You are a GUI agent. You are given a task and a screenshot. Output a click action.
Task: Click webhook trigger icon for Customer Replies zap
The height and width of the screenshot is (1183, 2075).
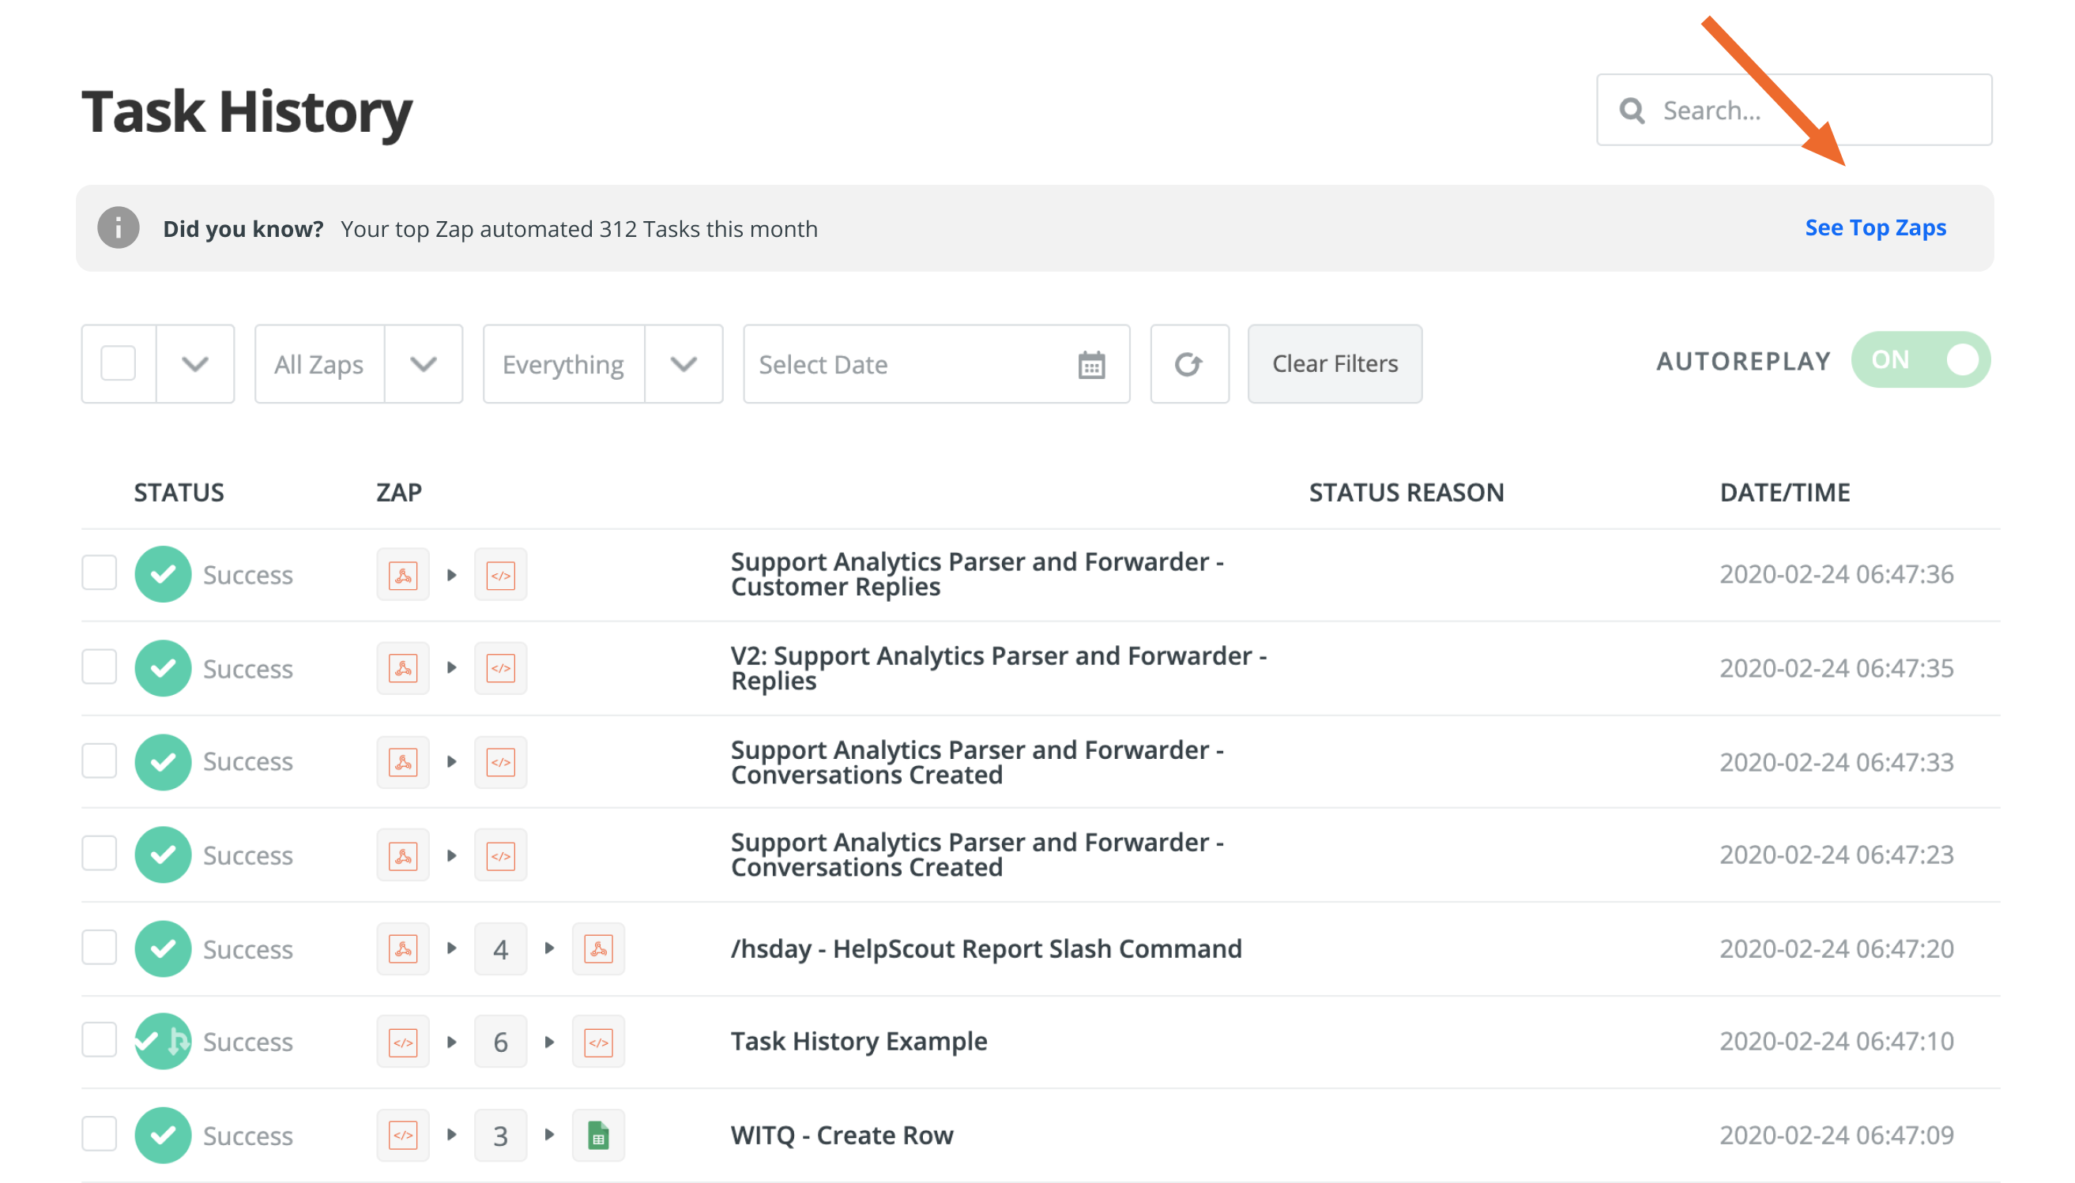(x=402, y=574)
